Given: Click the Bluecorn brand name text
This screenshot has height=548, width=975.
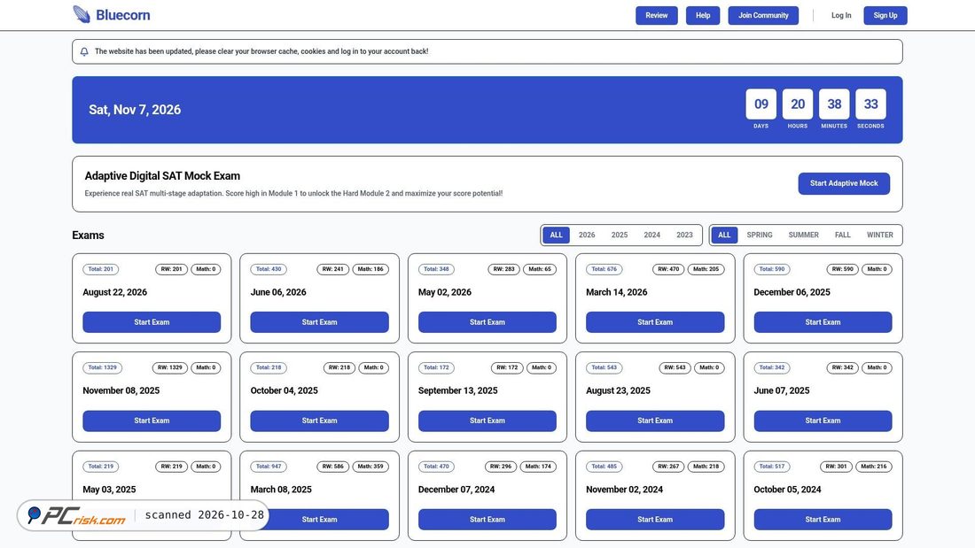Looking at the screenshot, I should [122, 15].
